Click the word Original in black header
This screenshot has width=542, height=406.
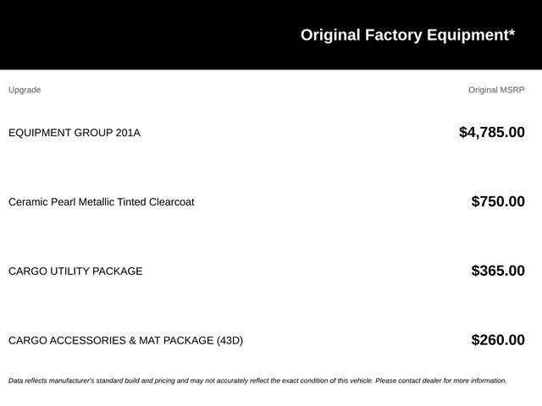(330, 36)
